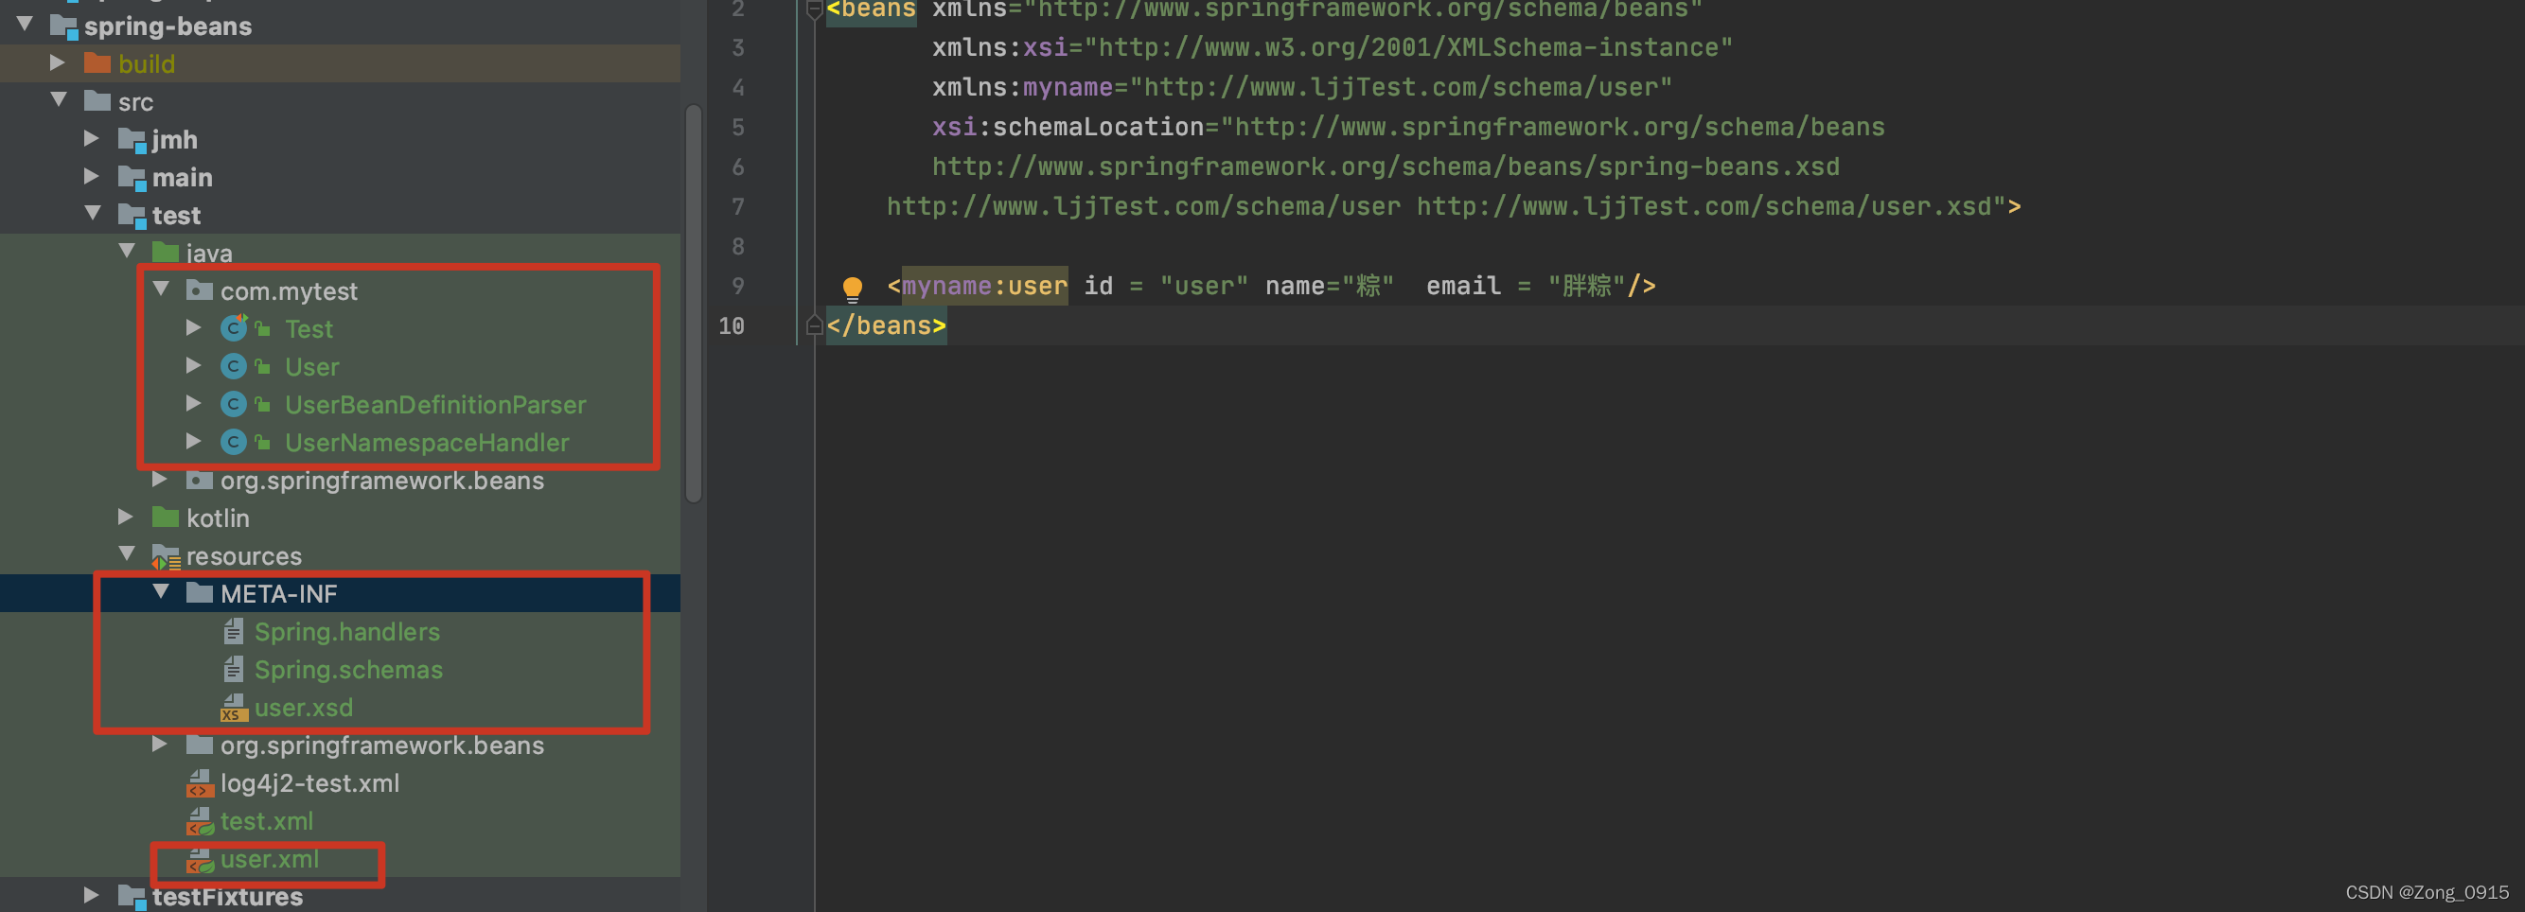Select the Test class in tree
This screenshot has width=2525, height=912.
[309, 329]
